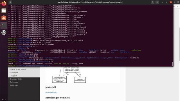
Task: Click the 'Download pre-compiled' heading
Action: pyautogui.click(x=57, y=98)
